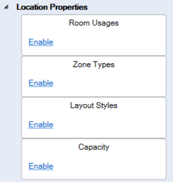Click the Zone Types panel title
This screenshot has height=182, width=173.
click(94, 65)
